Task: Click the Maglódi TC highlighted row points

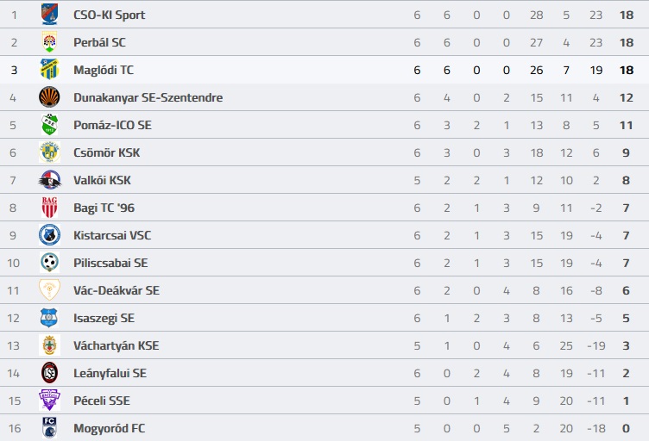Action: click(627, 70)
